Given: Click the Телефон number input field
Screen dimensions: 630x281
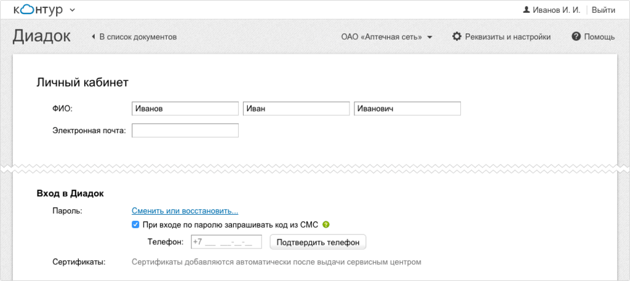Looking at the screenshot, I should [x=226, y=242].
